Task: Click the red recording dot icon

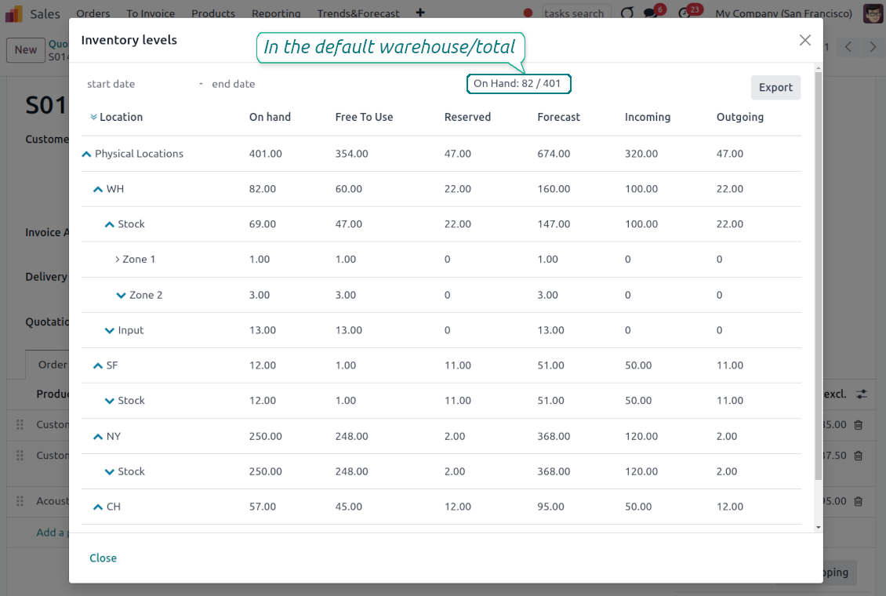Action: click(528, 13)
